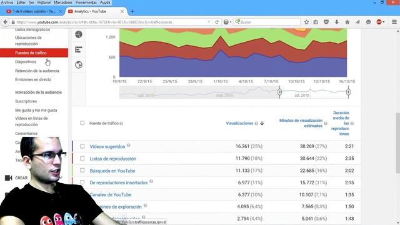The height and width of the screenshot is (225, 400).
Task: Click the sort arrow beside Visualizaciones
Action: tap(262, 124)
